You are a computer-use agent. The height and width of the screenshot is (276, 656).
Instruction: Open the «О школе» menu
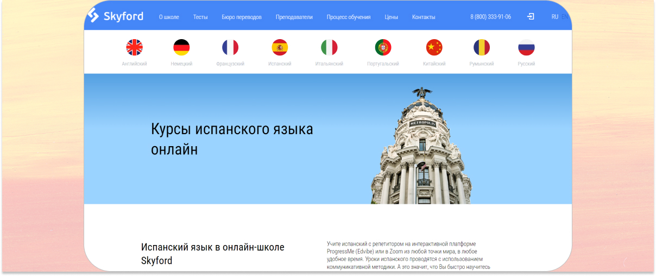coord(169,17)
